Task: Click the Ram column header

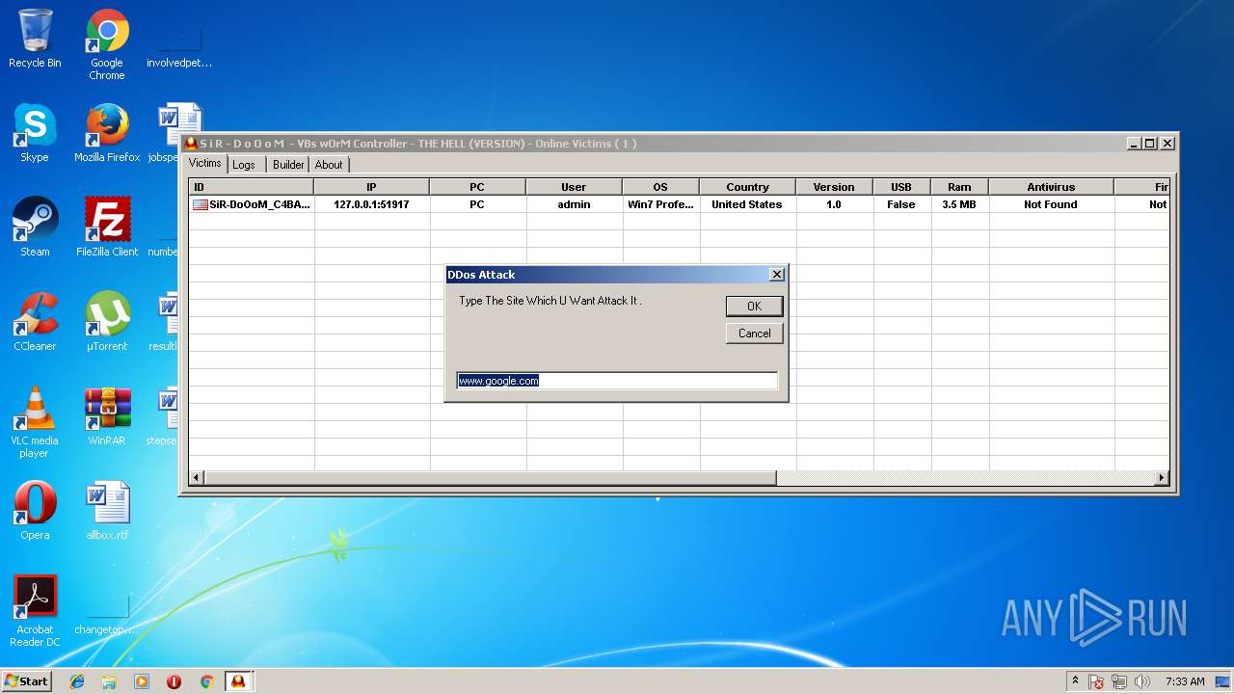Action: point(960,187)
